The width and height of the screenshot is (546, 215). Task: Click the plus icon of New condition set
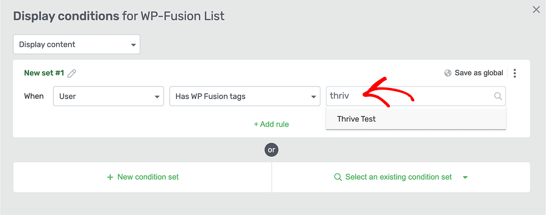(x=110, y=177)
